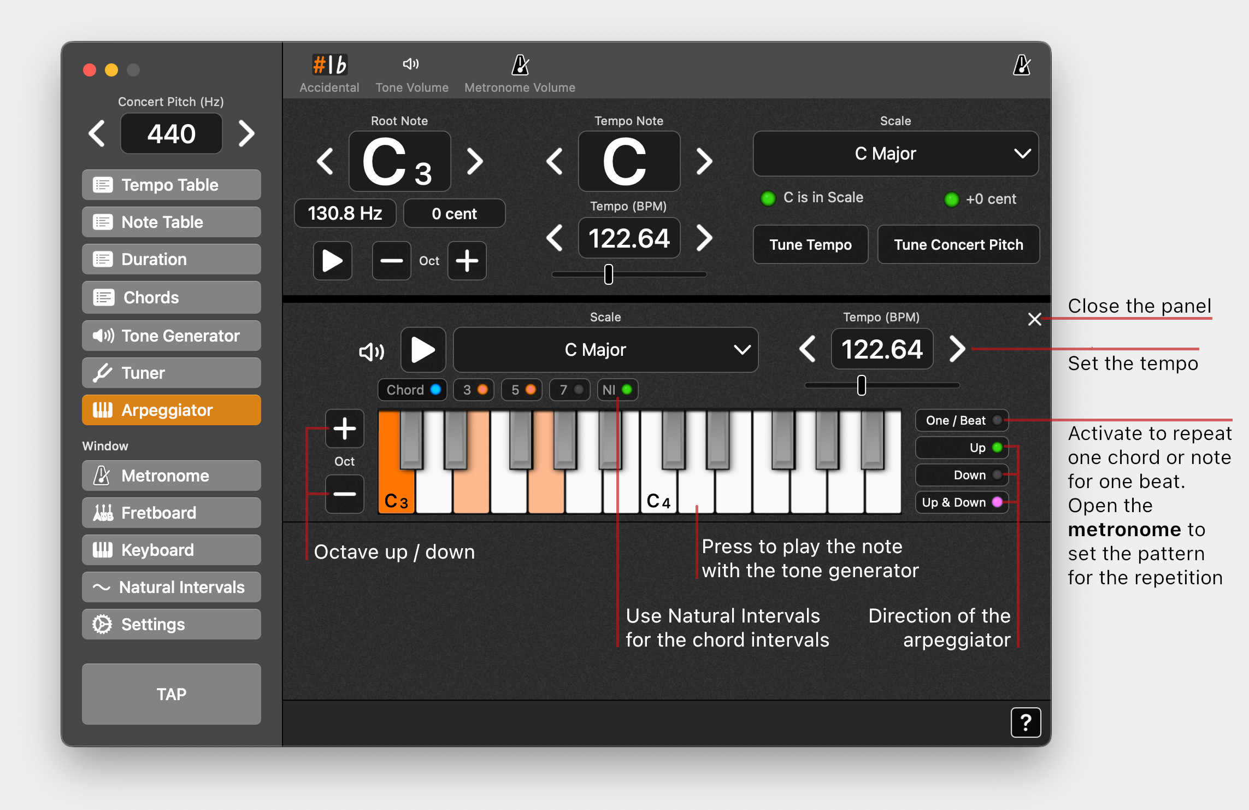
Task: Toggle Chord mode
Action: click(x=413, y=390)
